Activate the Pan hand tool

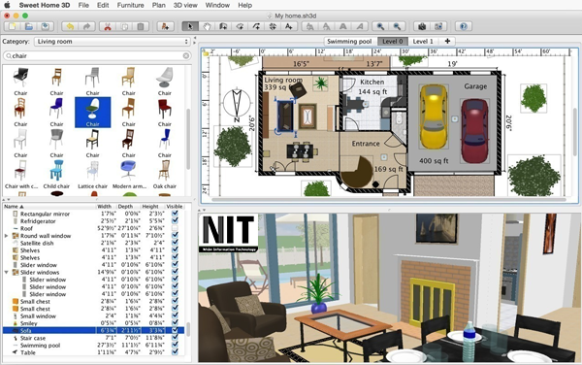pyautogui.click(x=207, y=27)
